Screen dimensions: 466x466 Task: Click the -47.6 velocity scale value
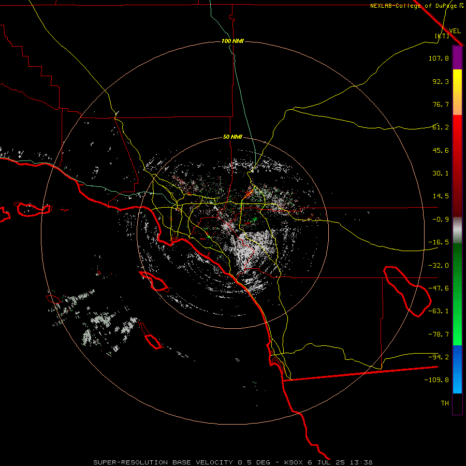(439, 288)
